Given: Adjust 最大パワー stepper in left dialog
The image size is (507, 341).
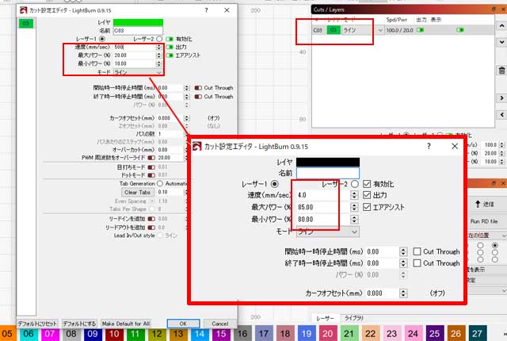Looking at the screenshot, I should [x=158, y=56].
